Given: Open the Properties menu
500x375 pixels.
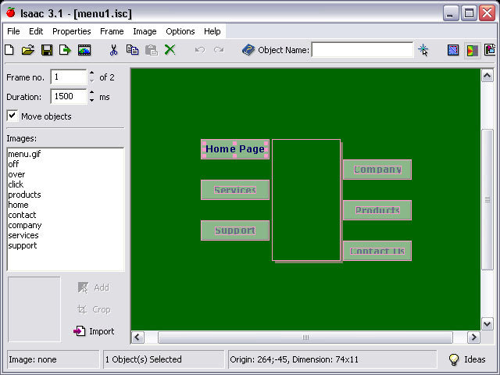Looking at the screenshot, I should pyautogui.click(x=71, y=31).
